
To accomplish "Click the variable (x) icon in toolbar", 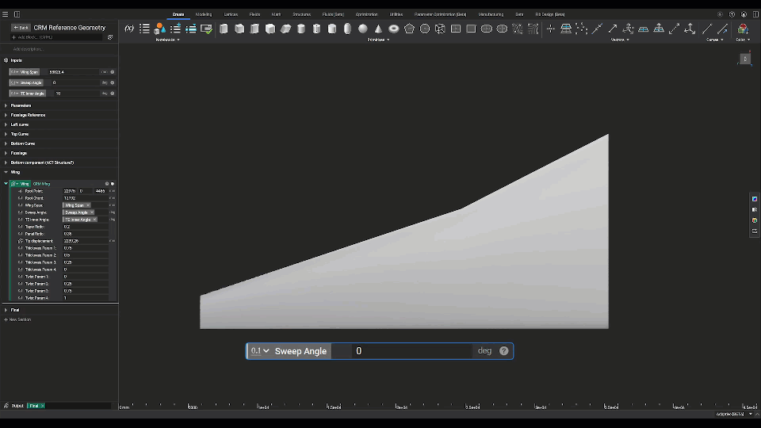I will tap(129, 29).
